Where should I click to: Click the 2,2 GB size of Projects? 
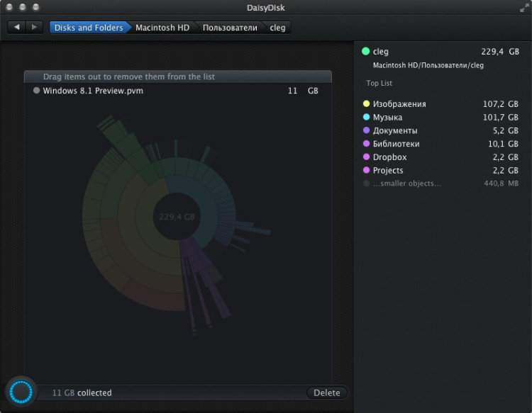(506, 170)
